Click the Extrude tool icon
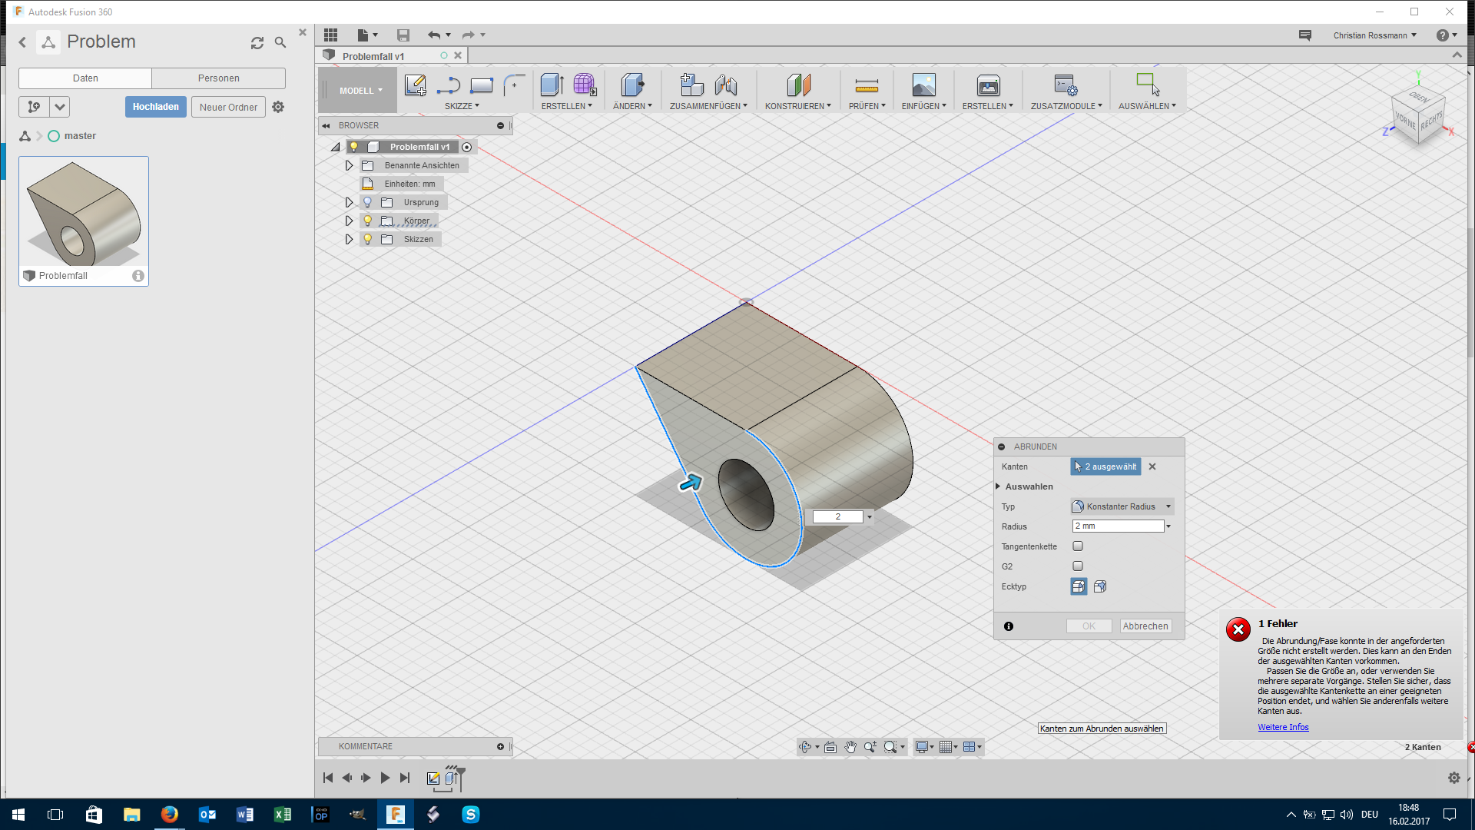Screen dimensions: 1475x830 click(x=552, y=85)
